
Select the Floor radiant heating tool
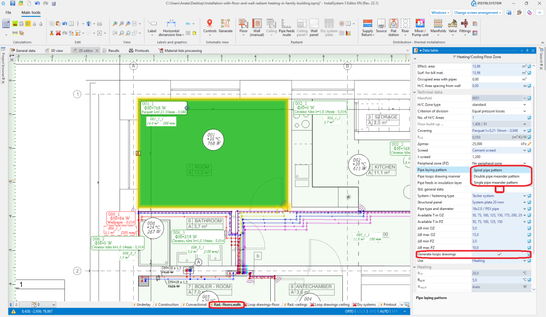pos(244,26)
